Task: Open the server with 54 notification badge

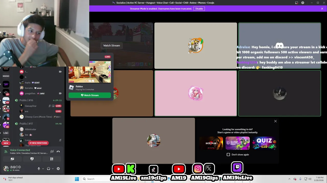Action: pos(6,100)
